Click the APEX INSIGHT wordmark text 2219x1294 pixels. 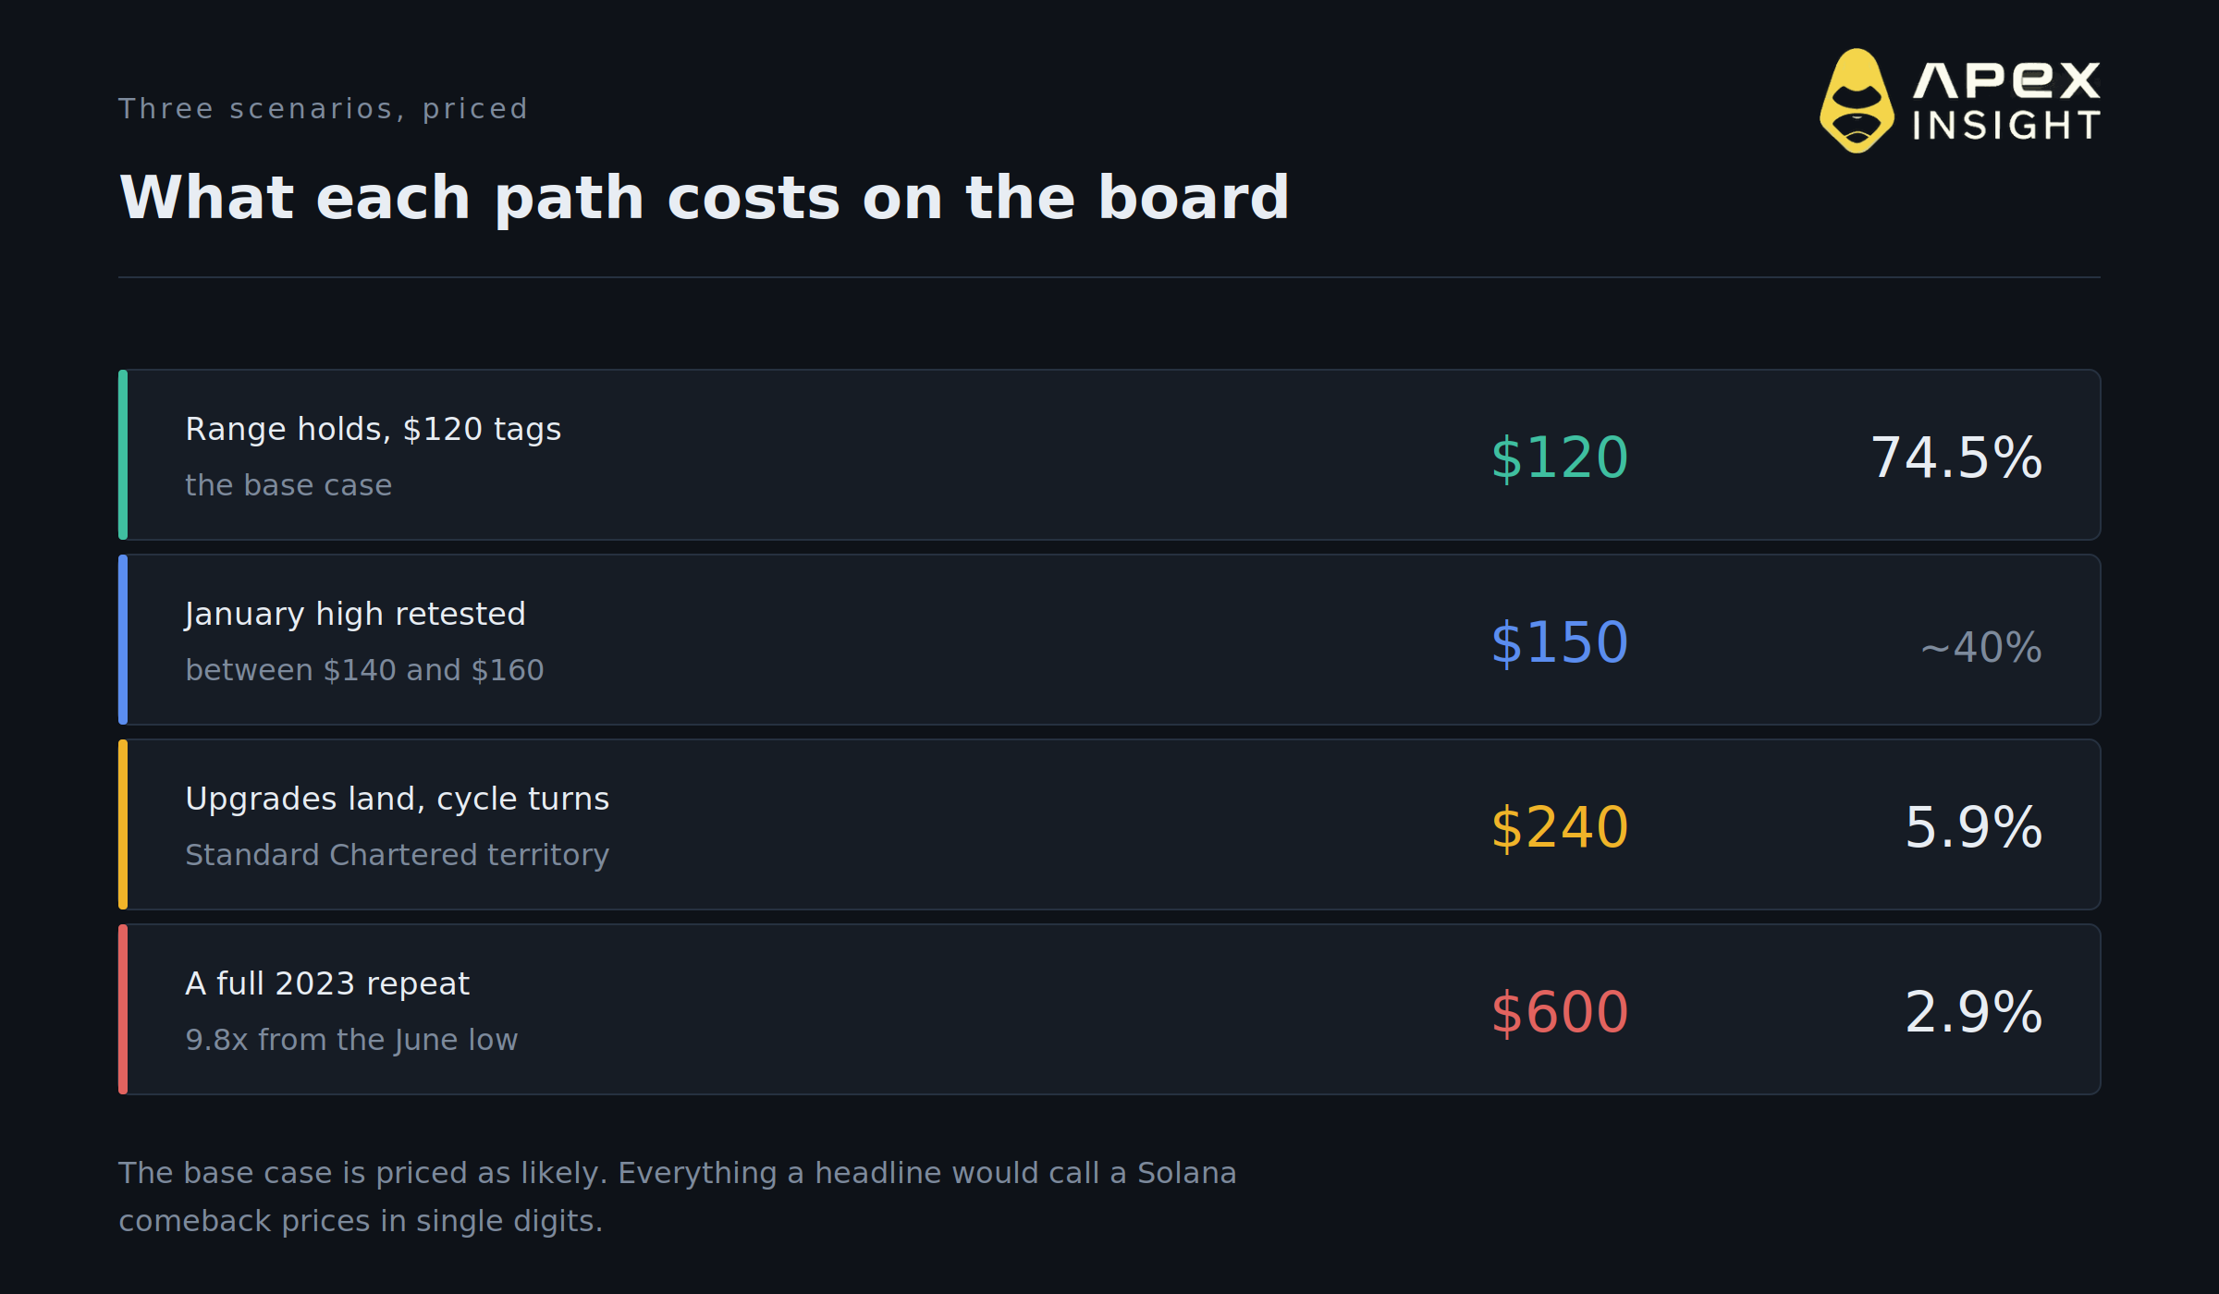[x=2006, y=102]
